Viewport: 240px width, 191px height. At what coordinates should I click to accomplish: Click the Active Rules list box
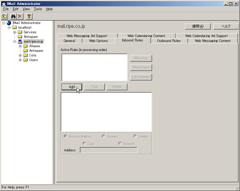coord(95,67)
